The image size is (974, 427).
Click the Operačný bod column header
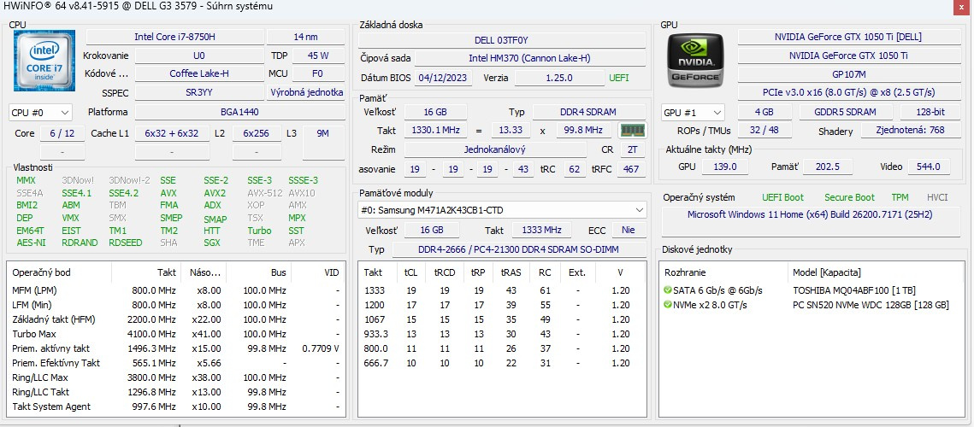(x=42, y=272)
